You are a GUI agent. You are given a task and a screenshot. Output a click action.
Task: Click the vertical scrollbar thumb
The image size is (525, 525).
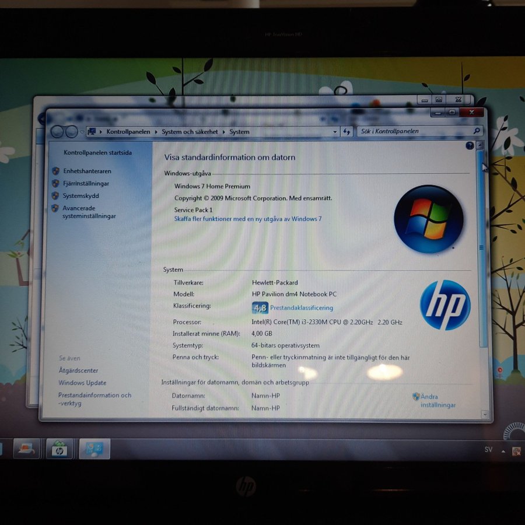pyautogui.click(x=481, y=249)
